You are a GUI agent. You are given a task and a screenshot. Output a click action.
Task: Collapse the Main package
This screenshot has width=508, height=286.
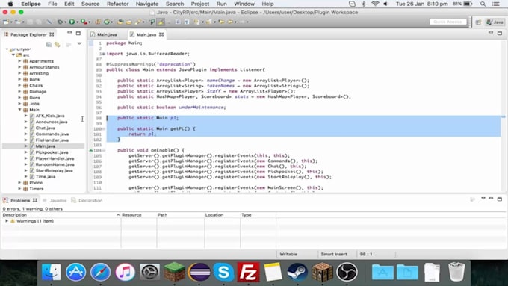[x=19, y=110]
